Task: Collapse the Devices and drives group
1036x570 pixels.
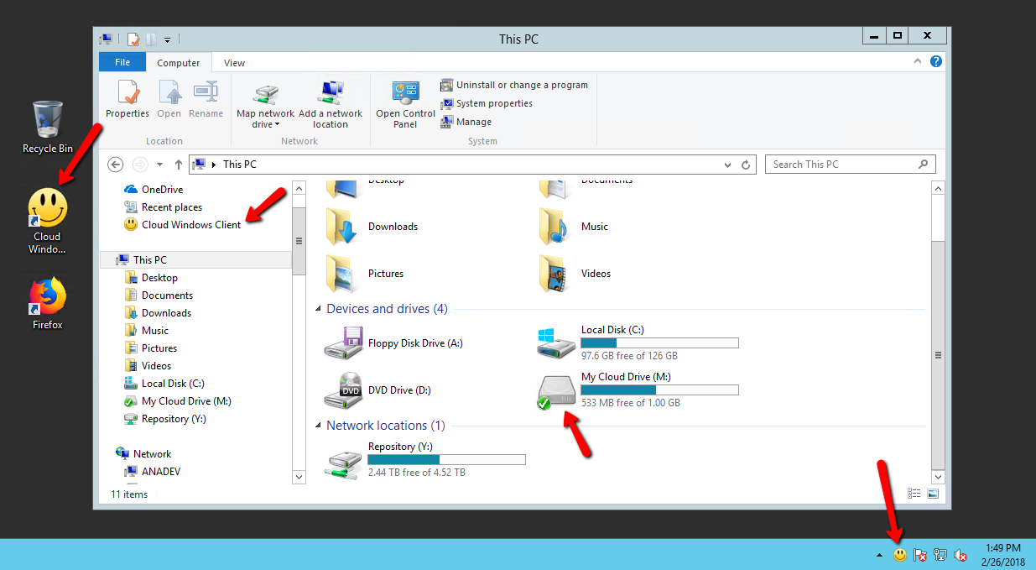Action: click(x=319, y=309)
